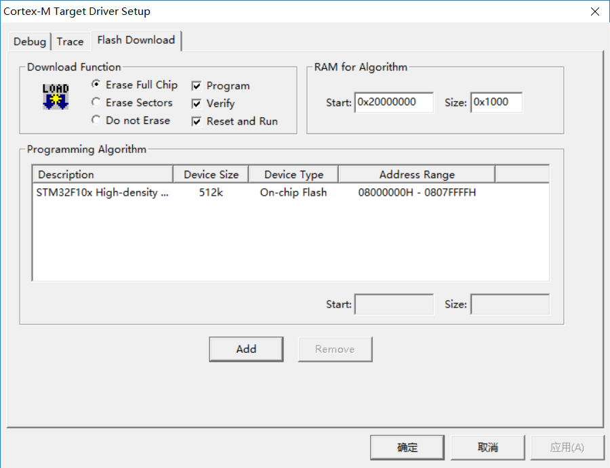Click the Address Range column header

tap(416, 174)
